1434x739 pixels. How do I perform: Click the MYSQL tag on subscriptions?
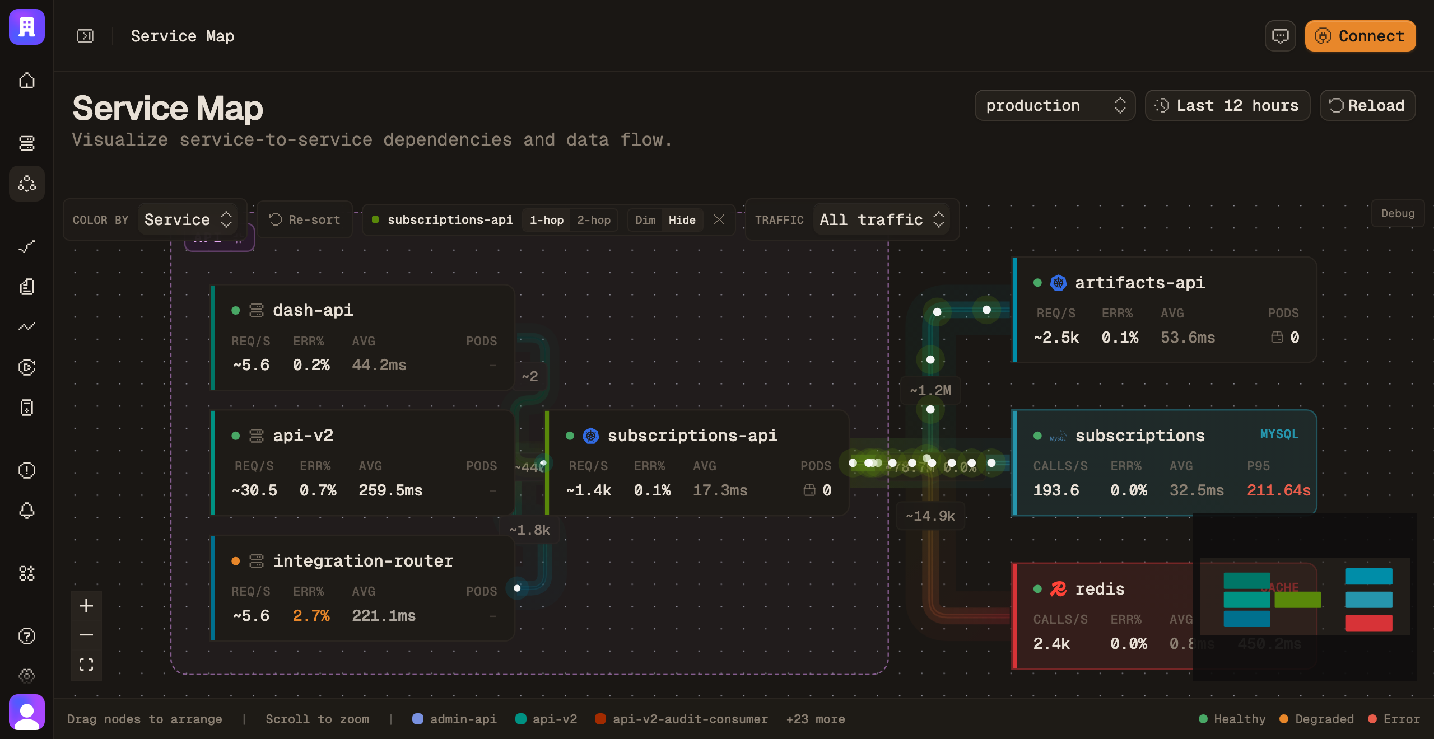pyautogui.click(x=1279, y=434)
